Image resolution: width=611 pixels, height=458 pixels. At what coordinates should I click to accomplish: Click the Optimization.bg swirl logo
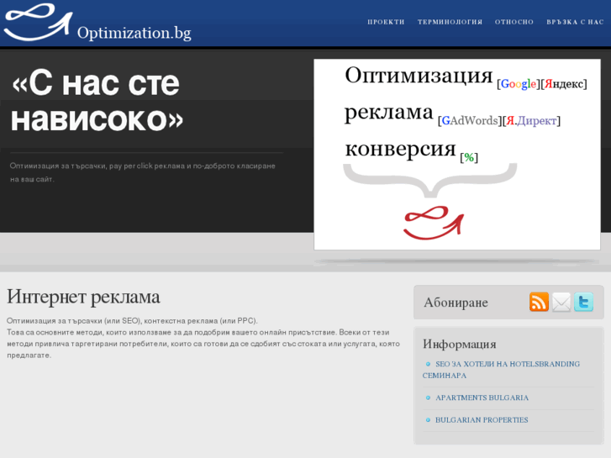point(38,23)
